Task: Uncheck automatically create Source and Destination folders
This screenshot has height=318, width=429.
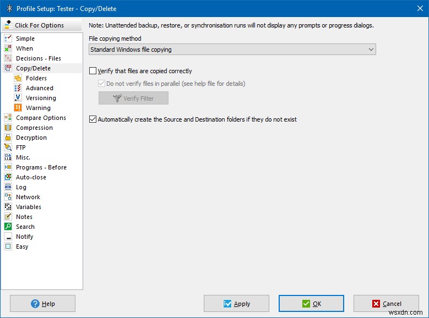Action: coord(93,119)
